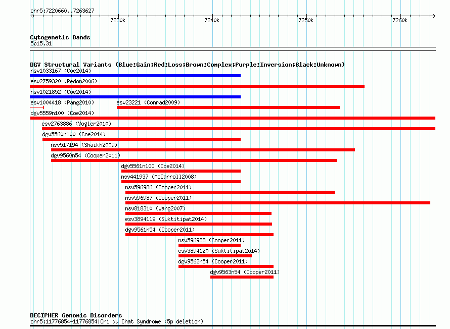450x329 pixels.
Task: Click the DGV Structural Variants track title
Action: pyautogui.click(x=188, y=65)
